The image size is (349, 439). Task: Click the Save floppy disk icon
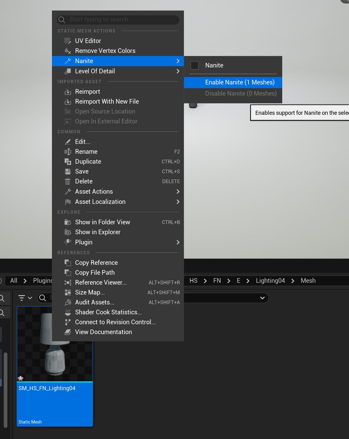click(68, 171)
